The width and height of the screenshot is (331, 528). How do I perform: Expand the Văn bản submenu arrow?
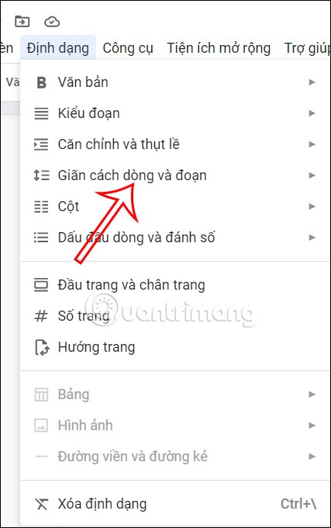tap(312, 82)
